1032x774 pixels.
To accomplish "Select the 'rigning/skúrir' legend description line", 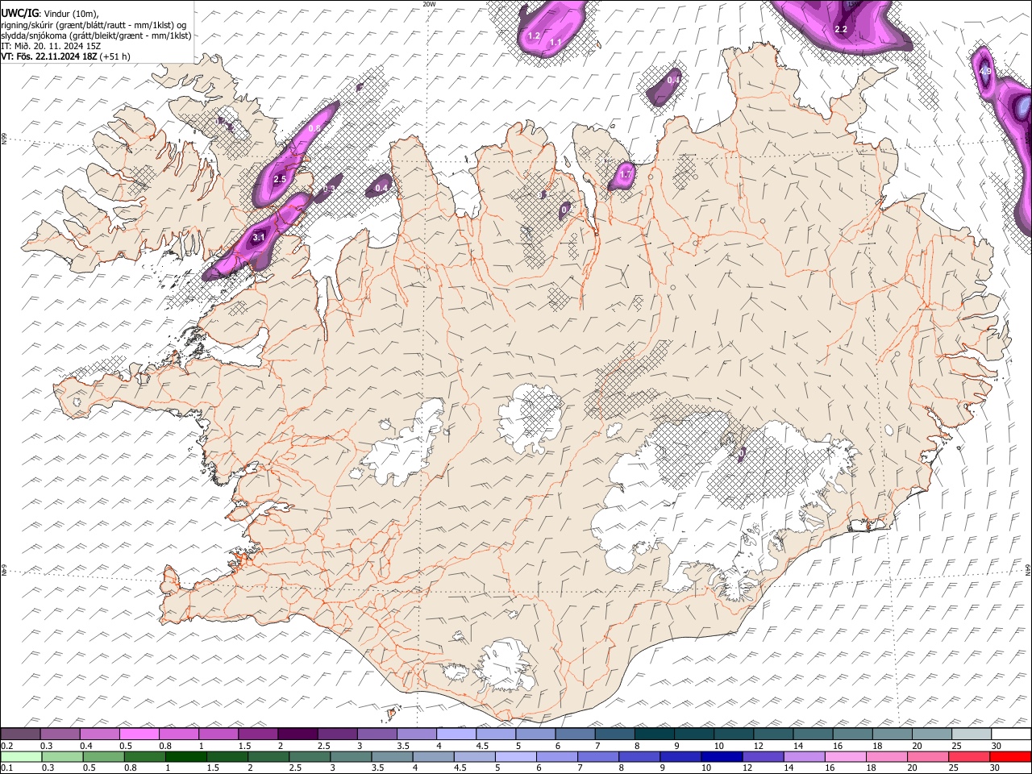I will click(x=95, y=24).
